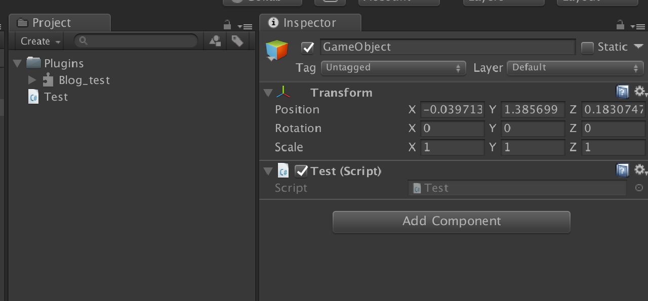Click the Rotation Z field
Screen dimensions: 648x301
614,128
